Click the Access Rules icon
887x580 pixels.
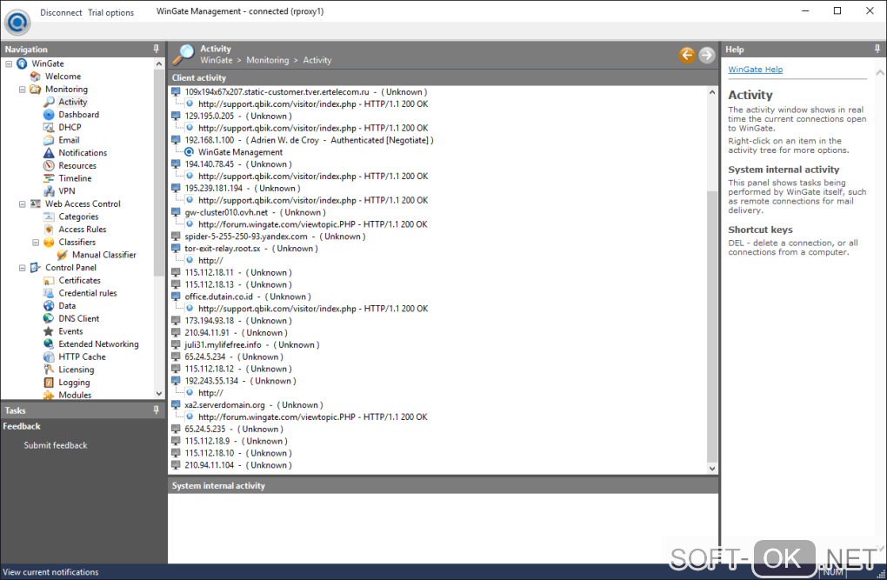point(50,230)
